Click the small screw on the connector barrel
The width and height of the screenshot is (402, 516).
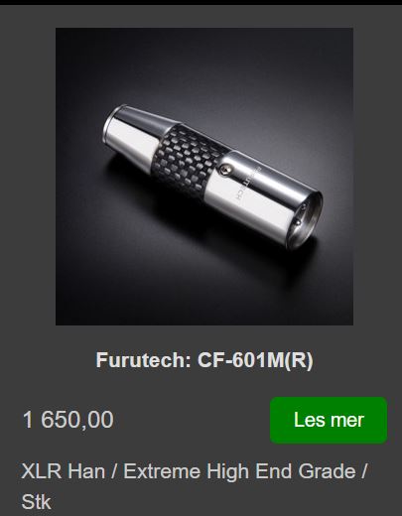point(227,170)
